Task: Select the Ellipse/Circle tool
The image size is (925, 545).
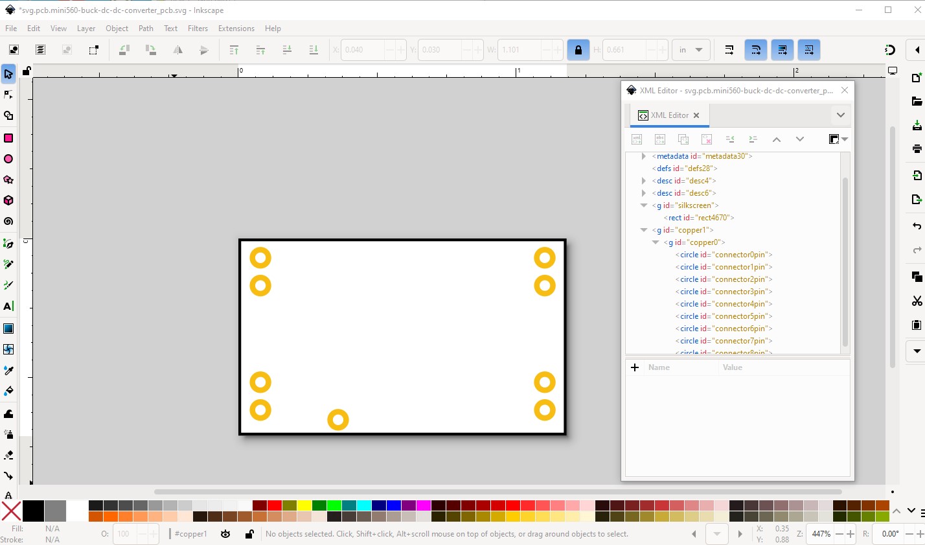Action: click(x=8, y=159)
